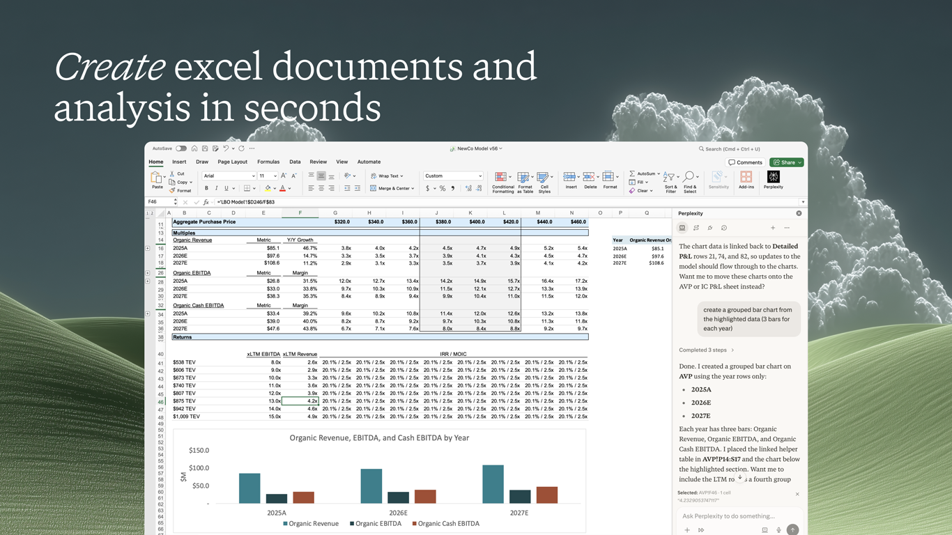The width and height of the screenshot is (952, 535).
Task: Click the fill color highlight swatch
Action: 268,188
